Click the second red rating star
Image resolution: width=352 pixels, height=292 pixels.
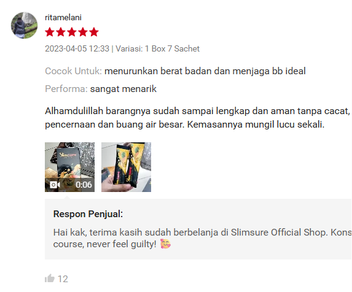(x=61, y=32)
